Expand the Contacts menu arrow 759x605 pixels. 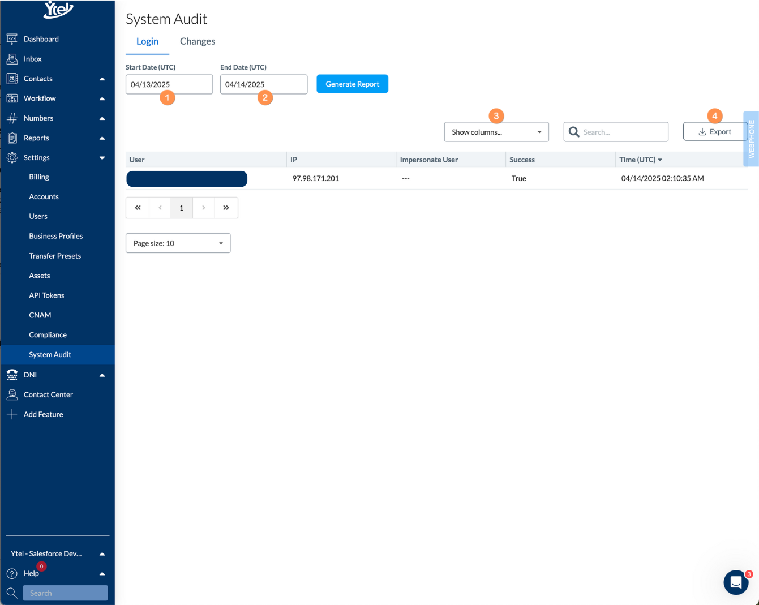tap(102, 79)
